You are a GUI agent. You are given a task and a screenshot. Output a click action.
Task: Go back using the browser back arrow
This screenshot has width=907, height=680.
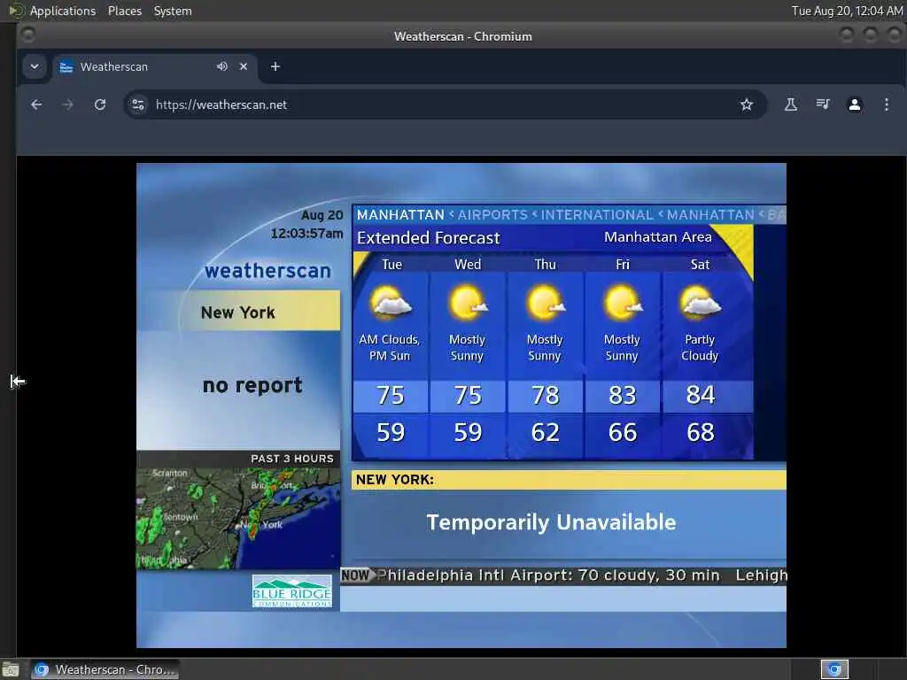36,104
